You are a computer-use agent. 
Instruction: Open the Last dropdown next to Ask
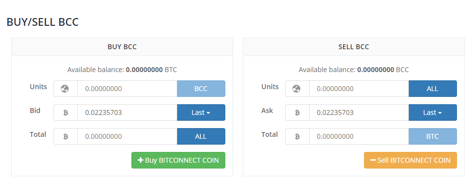pos(433,112)
